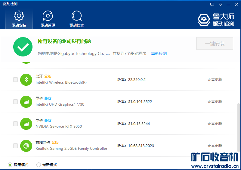This screenshot has height=170, width=241.
Task: Click the Bluetooth device icon
Action: coord(26,80)
